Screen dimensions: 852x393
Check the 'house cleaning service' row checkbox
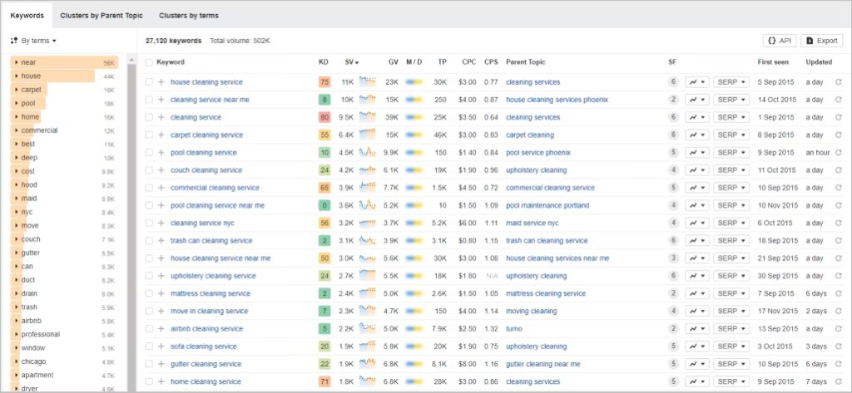149,82
